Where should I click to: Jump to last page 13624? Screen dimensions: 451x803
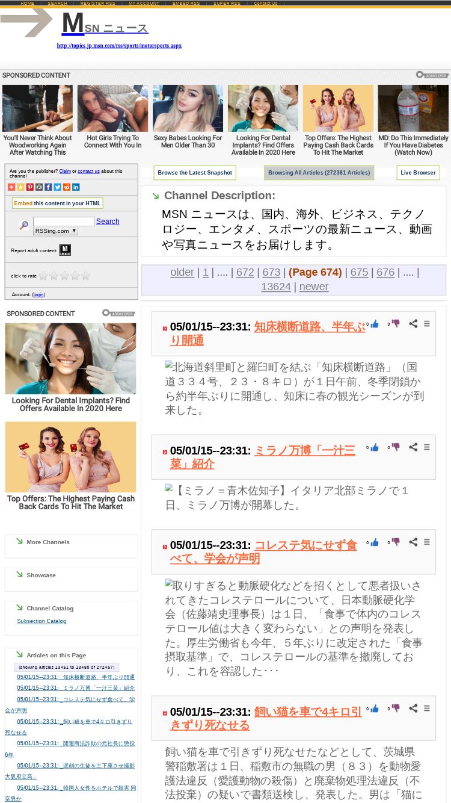pos(276,287)
